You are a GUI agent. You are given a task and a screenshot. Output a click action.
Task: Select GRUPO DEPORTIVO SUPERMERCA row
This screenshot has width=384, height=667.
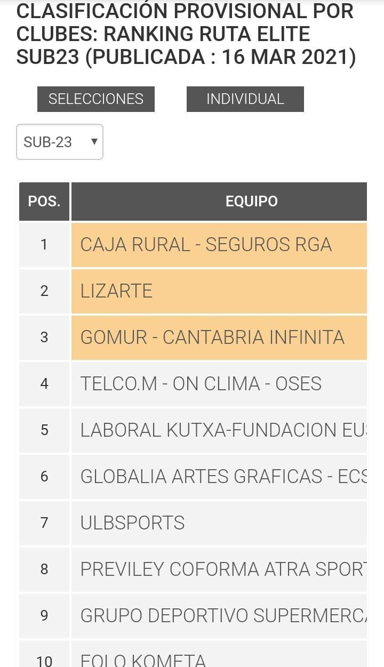(219, 616)
